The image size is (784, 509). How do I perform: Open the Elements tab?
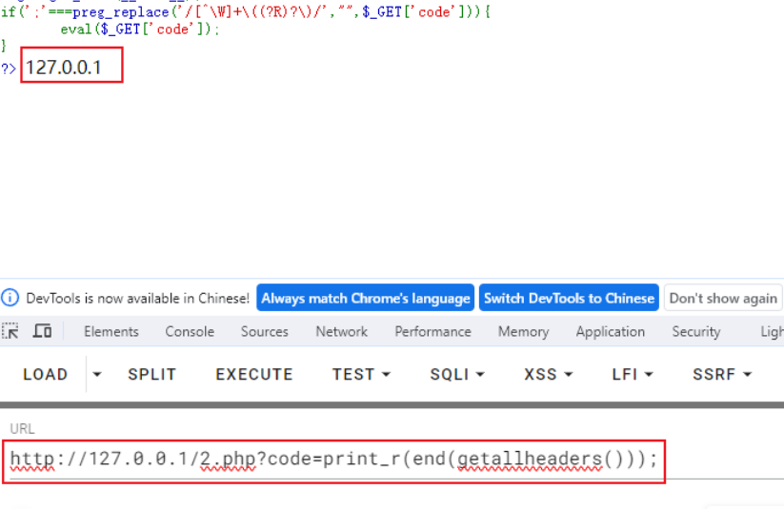point(111,332)
